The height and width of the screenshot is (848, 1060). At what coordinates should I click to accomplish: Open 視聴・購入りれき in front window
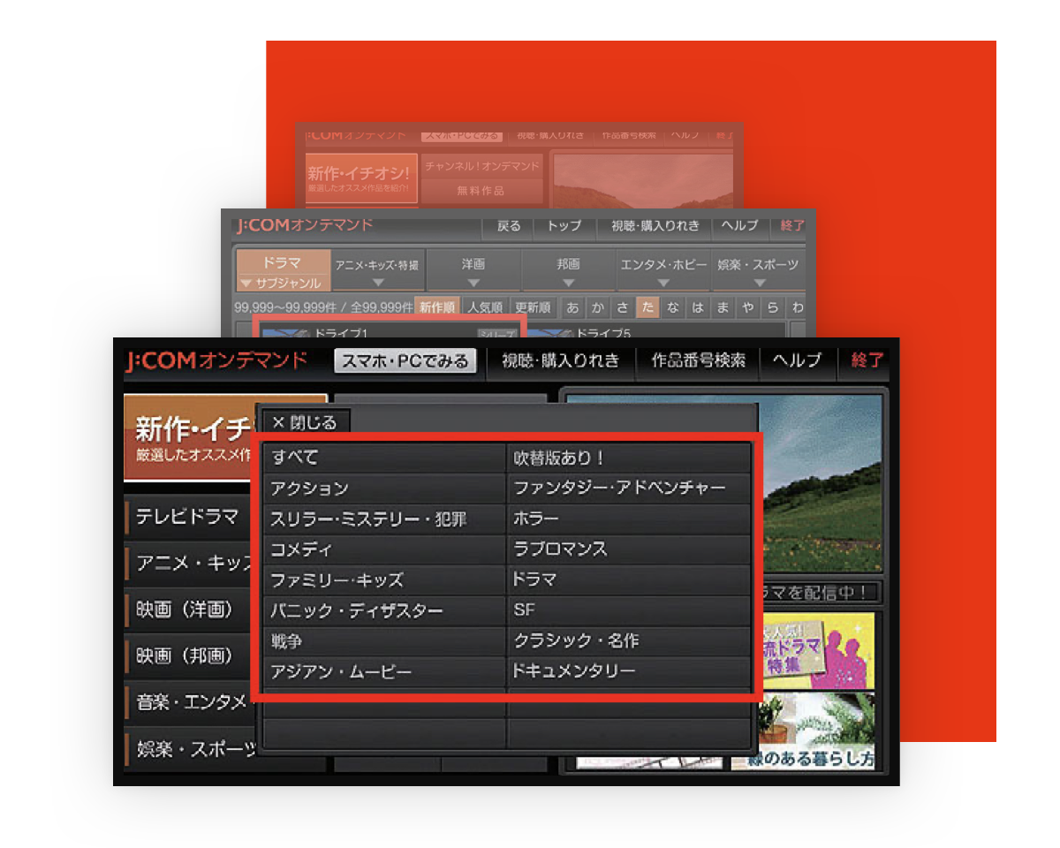click(x=560, y=360)
